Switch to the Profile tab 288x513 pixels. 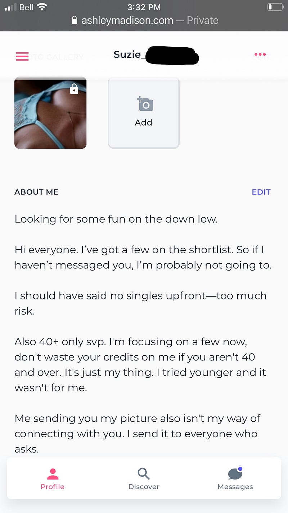pos(53,479)
